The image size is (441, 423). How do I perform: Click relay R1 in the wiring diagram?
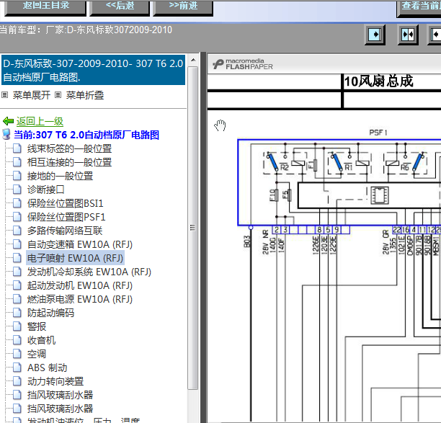pyautogui.click(x=349, y=163)
